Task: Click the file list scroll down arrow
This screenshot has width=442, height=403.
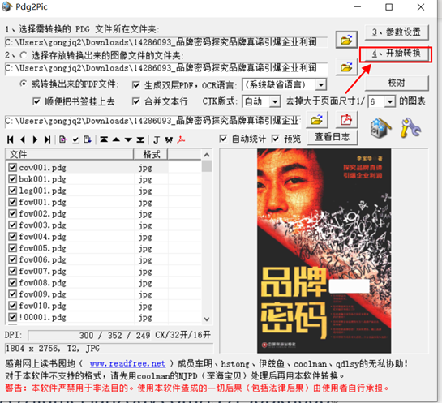Action: pos(207,319)
